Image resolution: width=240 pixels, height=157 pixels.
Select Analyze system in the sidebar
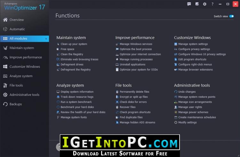click(x=21, y=76)
